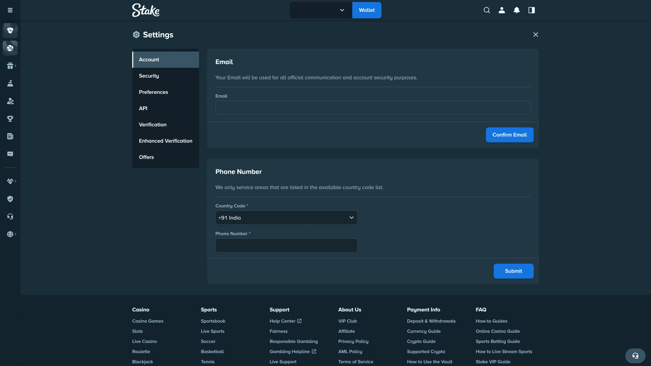This screenshot has width=651, height=366.
Task: Click the Confirm Email button
Action: [510, 135]
